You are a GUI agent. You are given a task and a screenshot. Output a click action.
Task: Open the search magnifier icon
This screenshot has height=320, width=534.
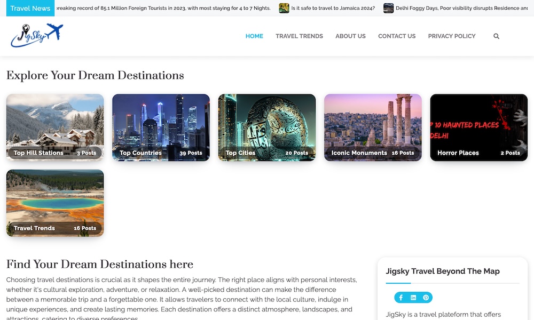(x=496, y=36)
